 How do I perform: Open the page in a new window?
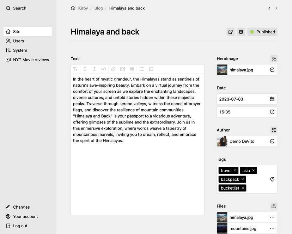pos(230,32)
